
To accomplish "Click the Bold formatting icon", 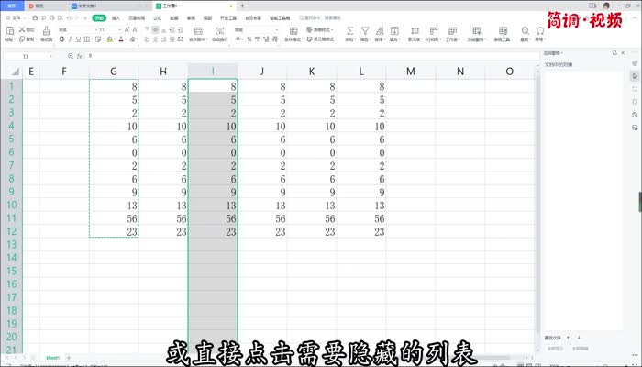I will [x=61, y=40].
